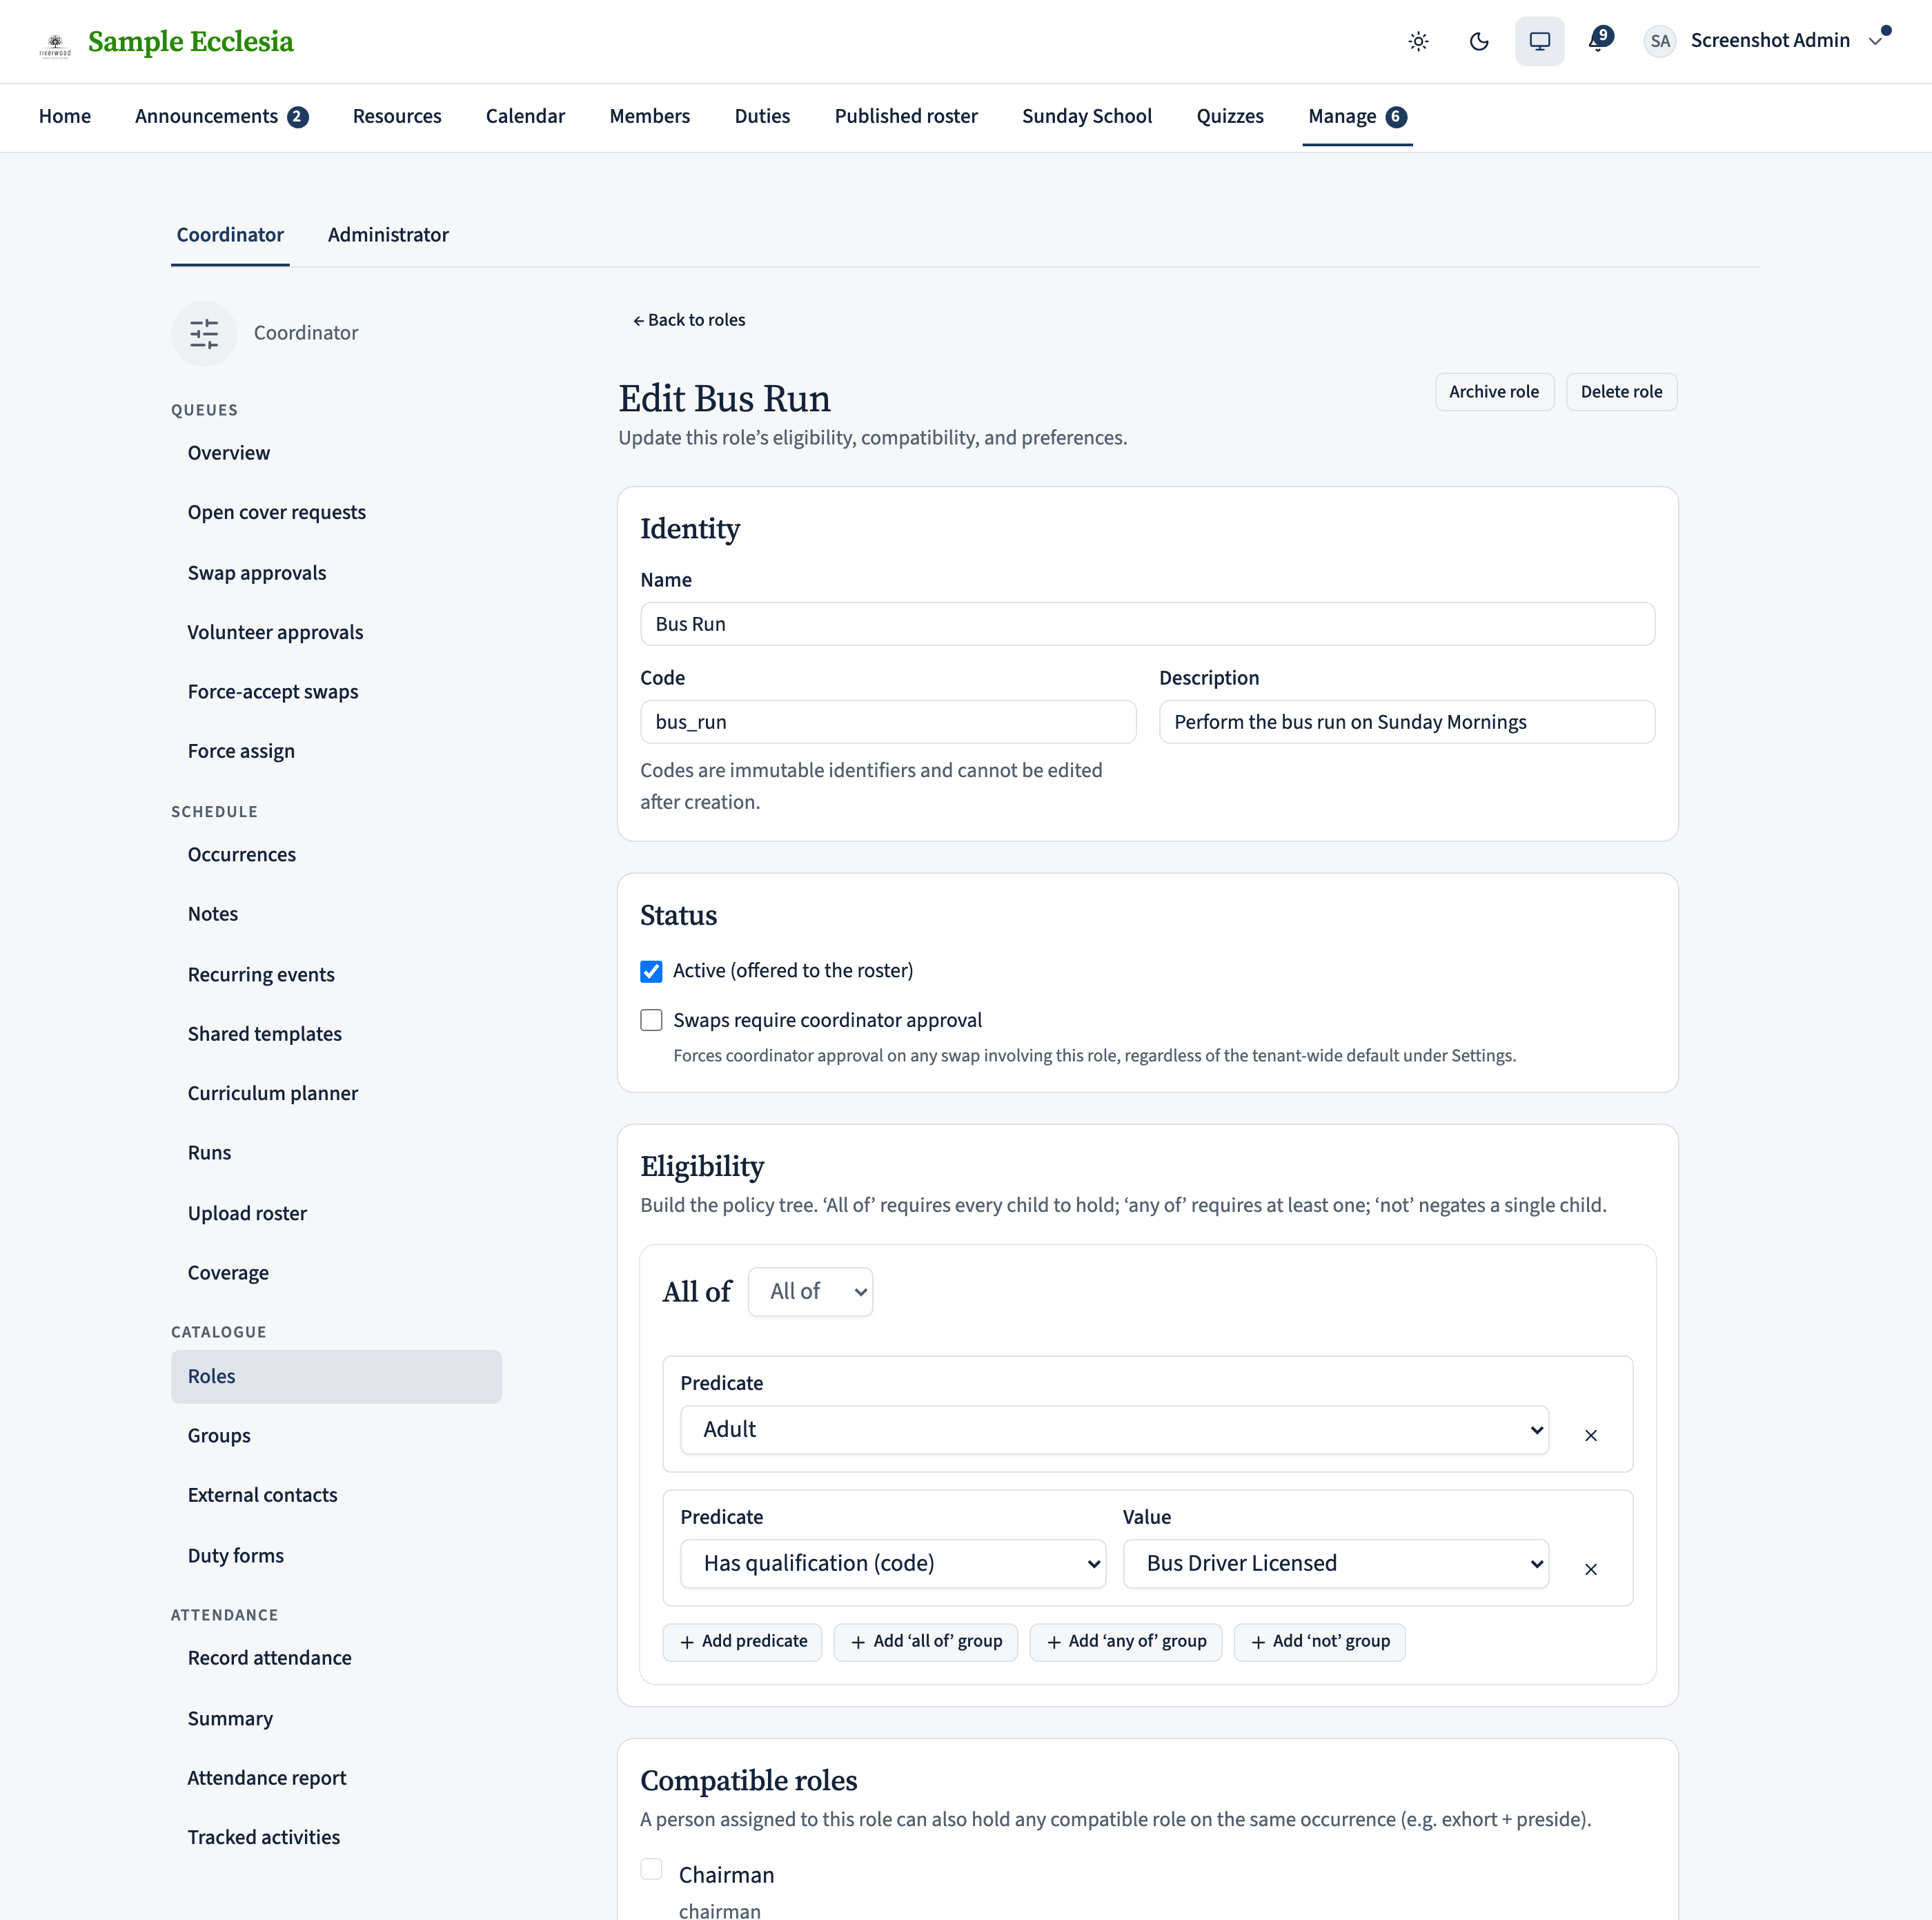The height and width of the screenshot is (1920, 1932).
Task: Click Add predicate button
Action: point(742,1642)
